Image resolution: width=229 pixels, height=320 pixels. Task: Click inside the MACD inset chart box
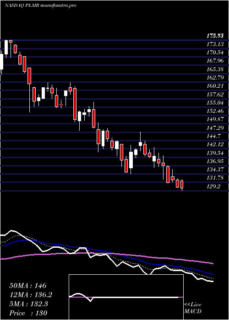[126, 297]
